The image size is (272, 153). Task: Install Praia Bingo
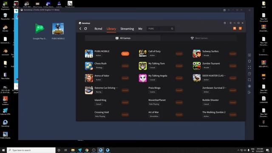tap(179, 90)
